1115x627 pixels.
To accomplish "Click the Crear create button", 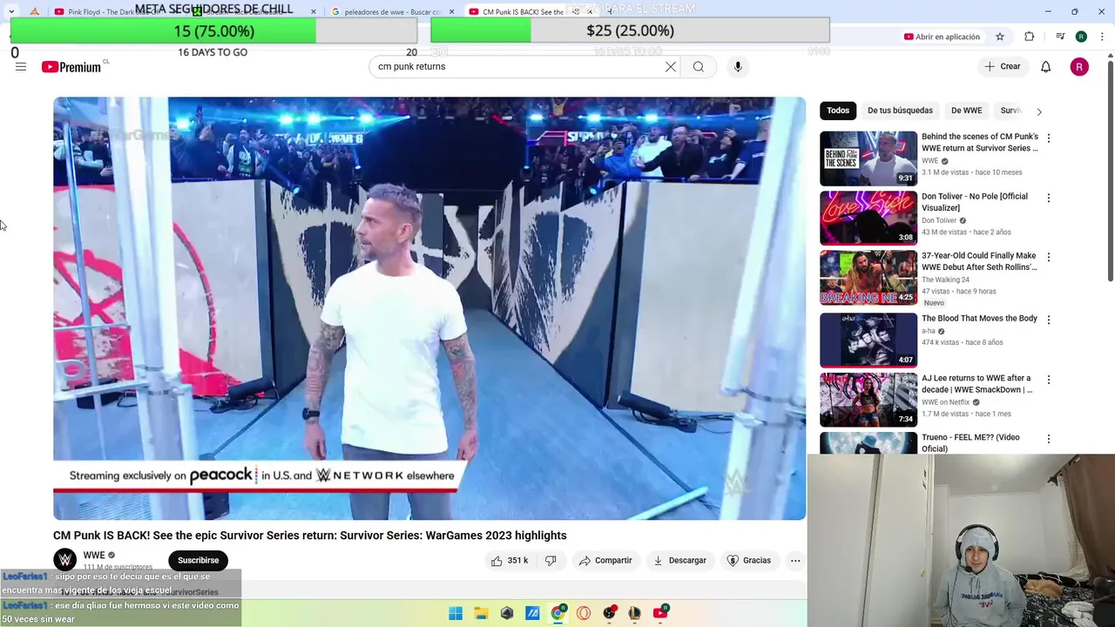I will tap(1002, 67).
